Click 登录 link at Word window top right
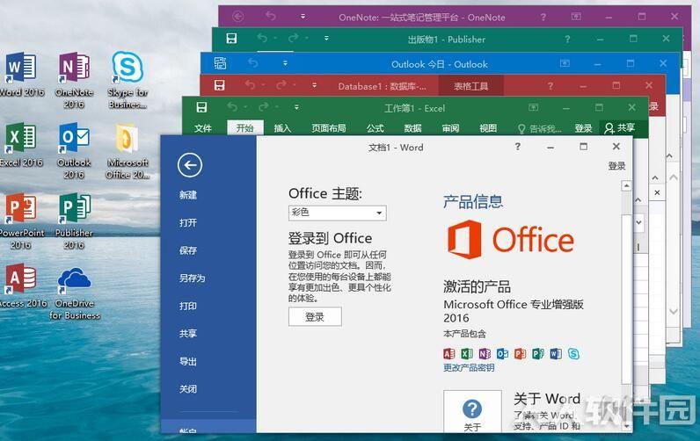 tap(616, 165)
